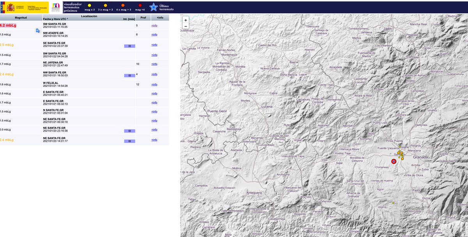Open +info for NW SANTA FE.GR earthquake
The image size is (468, 237).
pos(154,74)
